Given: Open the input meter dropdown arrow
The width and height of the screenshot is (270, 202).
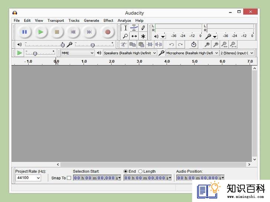Looking at the screenshot, I should point(214,37).
